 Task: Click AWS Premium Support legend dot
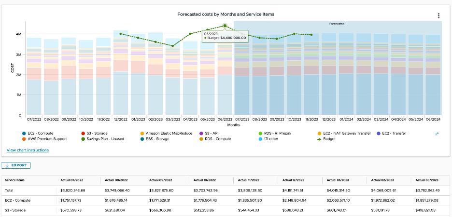click(24, 139)
